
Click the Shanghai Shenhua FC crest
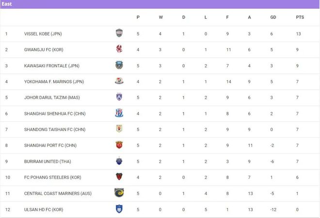(119, 113)
